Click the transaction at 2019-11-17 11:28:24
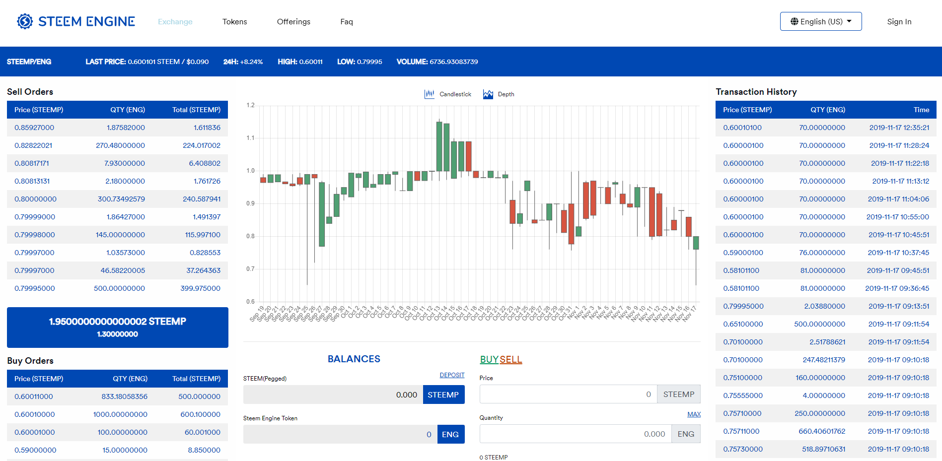 tap(826, 145)
